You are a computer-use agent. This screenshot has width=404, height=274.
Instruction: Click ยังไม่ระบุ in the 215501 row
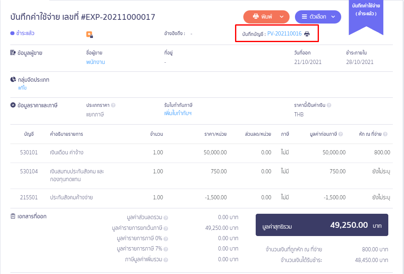[381, 197]
